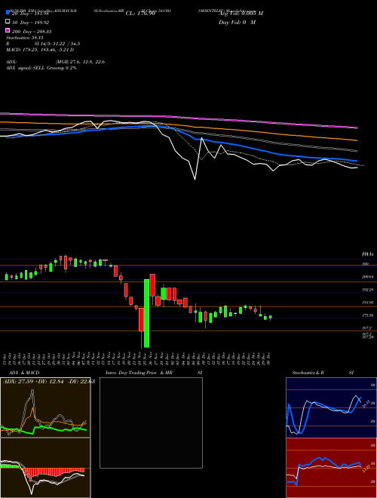
Task: Click the 51.22 value on RSI chart
Action: coord(365,469)
